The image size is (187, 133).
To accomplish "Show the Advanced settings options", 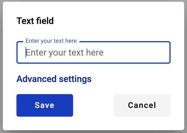I will click(54, 79).
